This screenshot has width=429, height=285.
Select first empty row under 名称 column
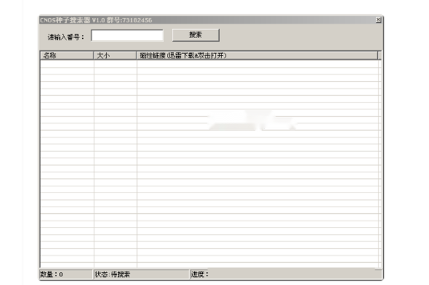[x=66, y=64]
